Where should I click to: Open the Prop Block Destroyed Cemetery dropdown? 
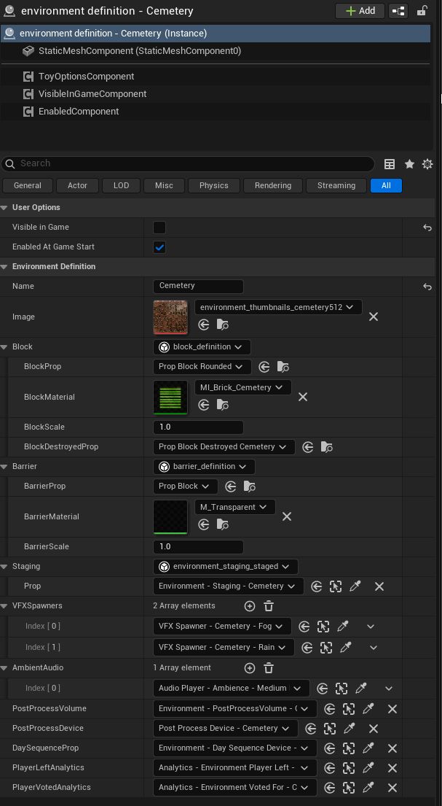pyautogui.click(x=224, y=446)
